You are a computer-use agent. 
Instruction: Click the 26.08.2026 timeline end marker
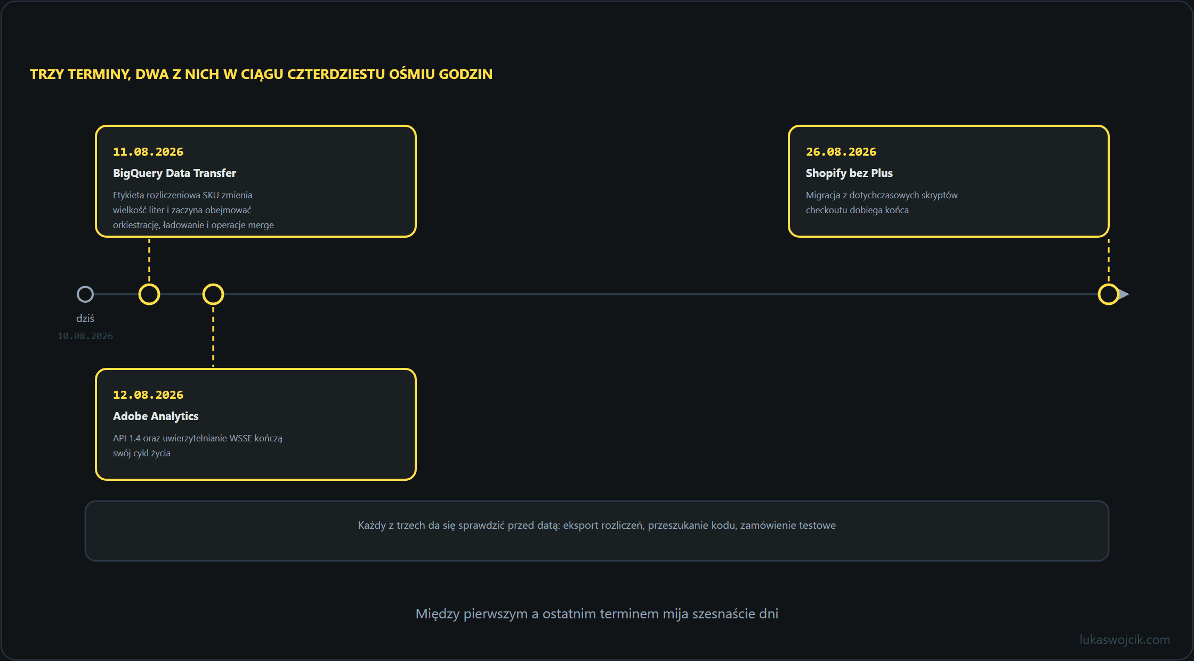point(1109,294)
